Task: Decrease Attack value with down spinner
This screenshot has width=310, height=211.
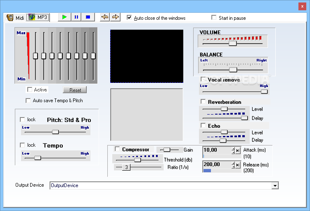Action: pos(233,152)
